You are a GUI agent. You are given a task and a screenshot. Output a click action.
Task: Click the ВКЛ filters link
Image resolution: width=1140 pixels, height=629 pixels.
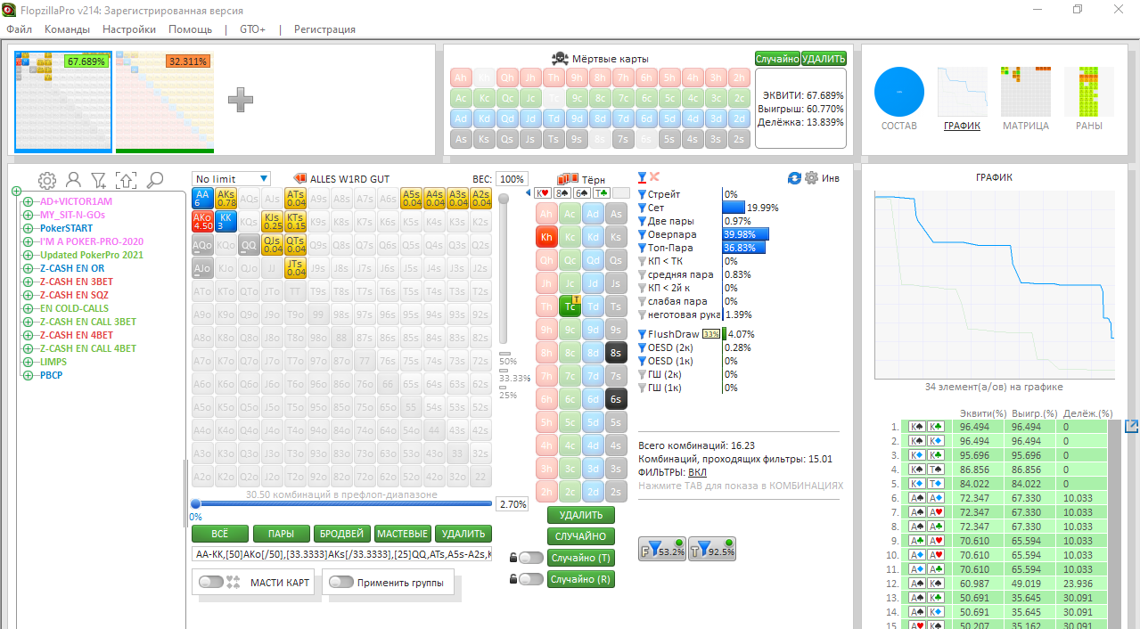tap(696, 472)
